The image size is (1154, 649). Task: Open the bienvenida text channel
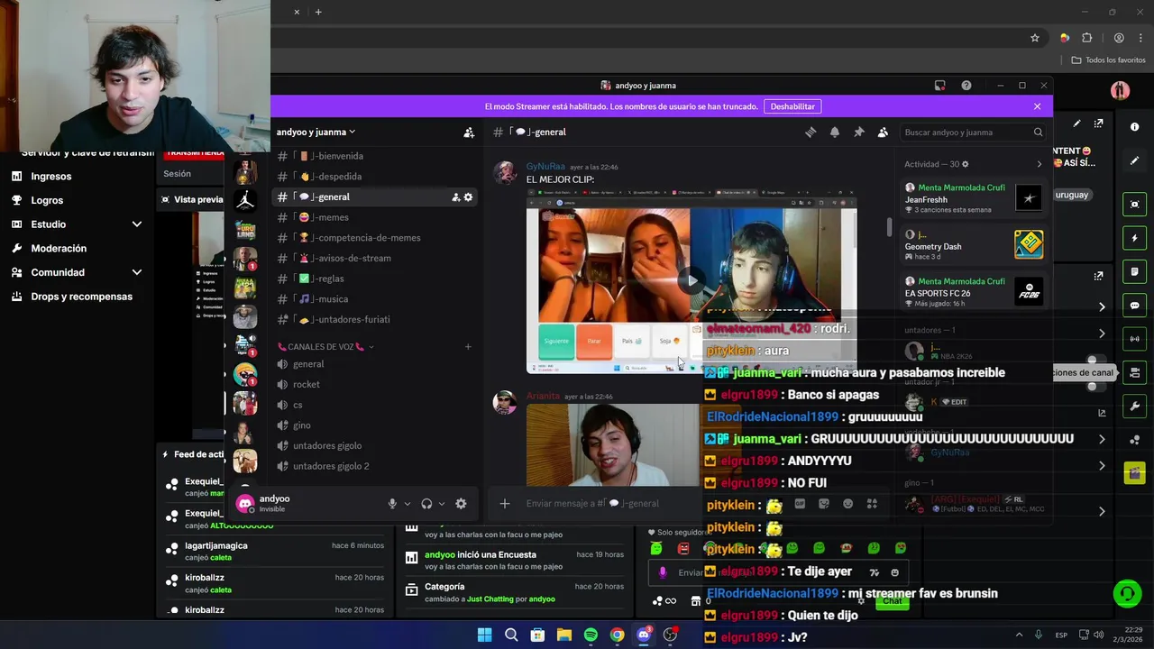tap(376, 156)
